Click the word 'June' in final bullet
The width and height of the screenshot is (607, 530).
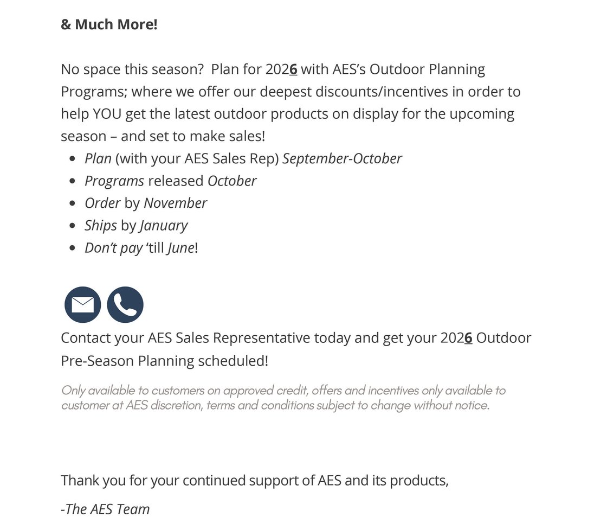[180, 248]
